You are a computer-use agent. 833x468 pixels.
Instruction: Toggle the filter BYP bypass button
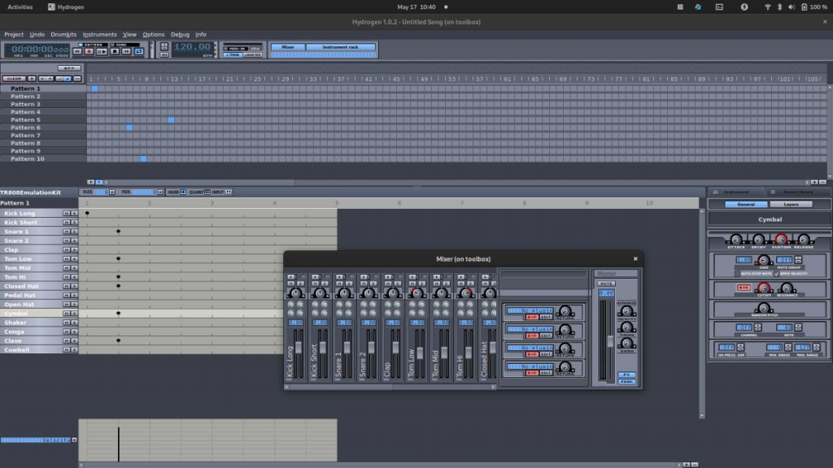[x=744, y=288]
